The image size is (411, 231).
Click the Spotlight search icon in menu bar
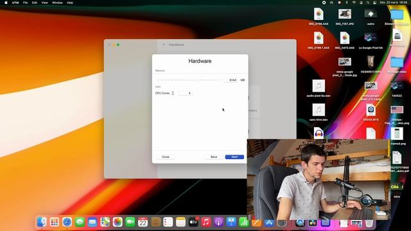368,3
